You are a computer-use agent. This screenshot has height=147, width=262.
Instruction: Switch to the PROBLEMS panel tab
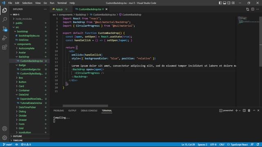59,111
